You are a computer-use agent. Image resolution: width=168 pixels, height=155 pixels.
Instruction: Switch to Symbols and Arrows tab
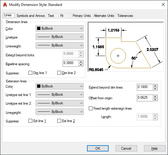[31, 16]
